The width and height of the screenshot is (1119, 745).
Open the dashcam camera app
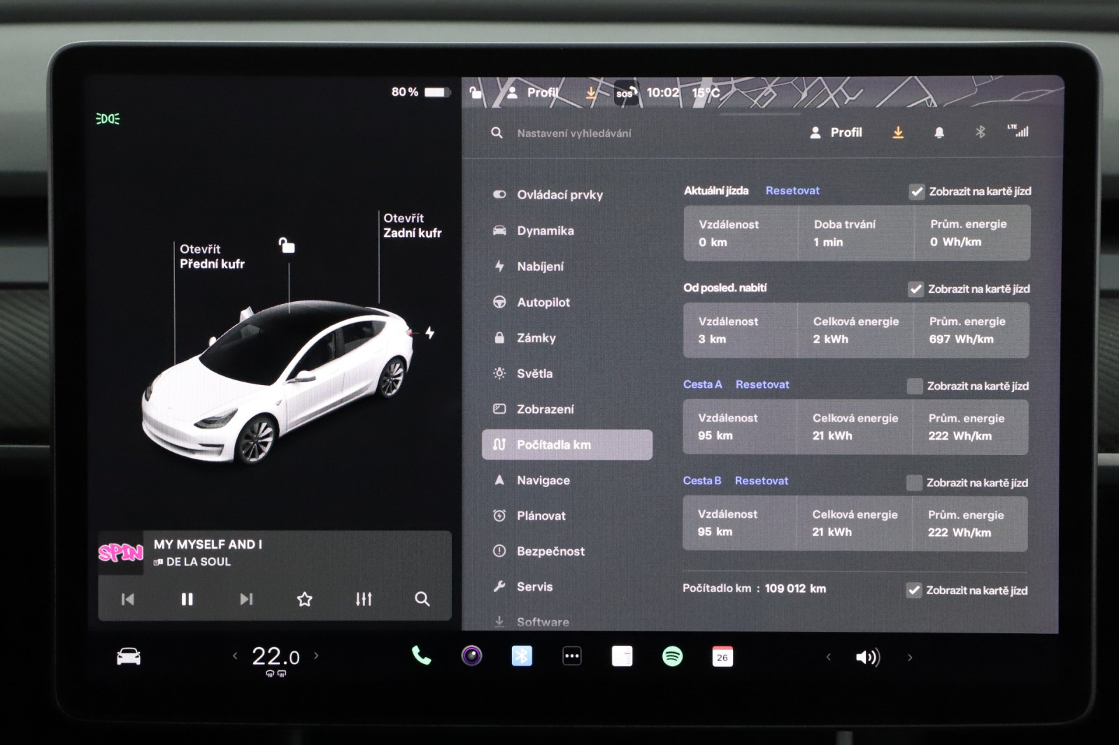(x=471, y=656)
